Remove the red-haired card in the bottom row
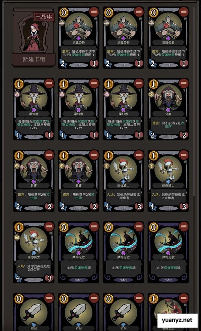The height and width of the screenshot is (331, 201). pyautogui.click(x=184, y=298)
